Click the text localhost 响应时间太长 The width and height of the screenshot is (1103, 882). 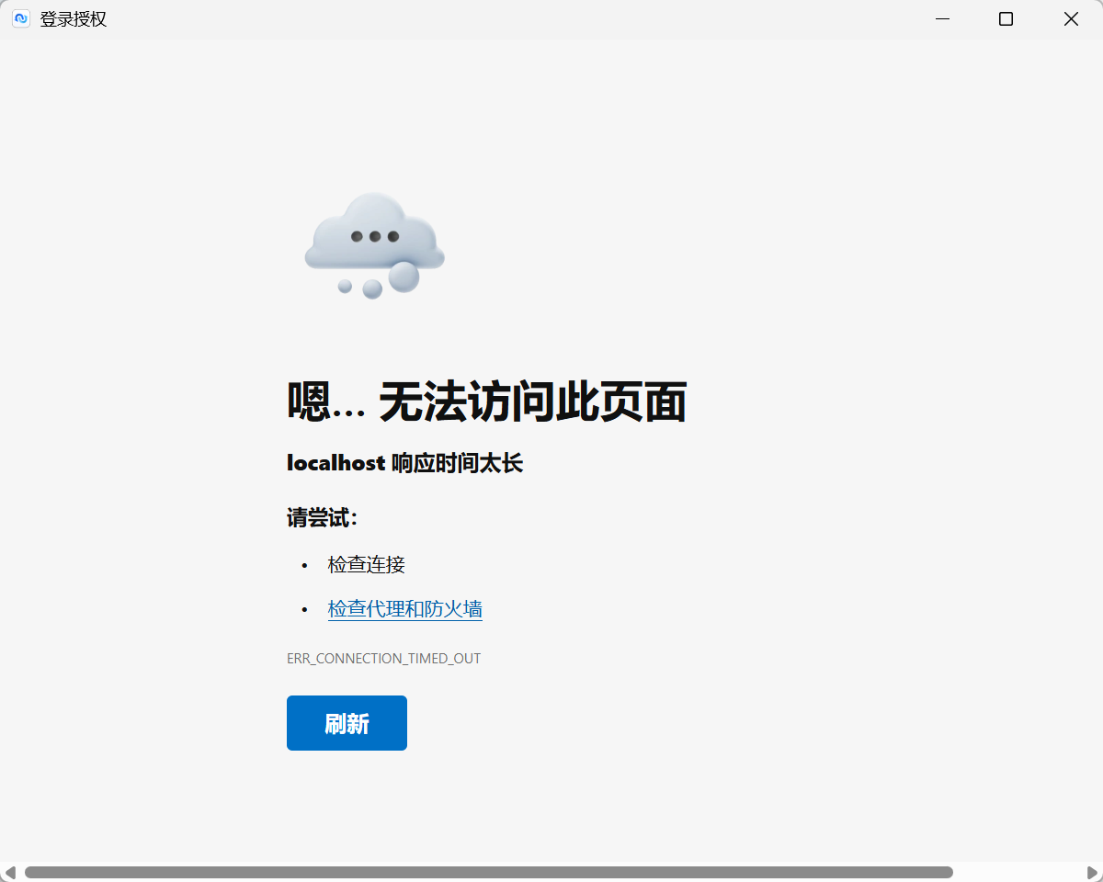(404, 463)
